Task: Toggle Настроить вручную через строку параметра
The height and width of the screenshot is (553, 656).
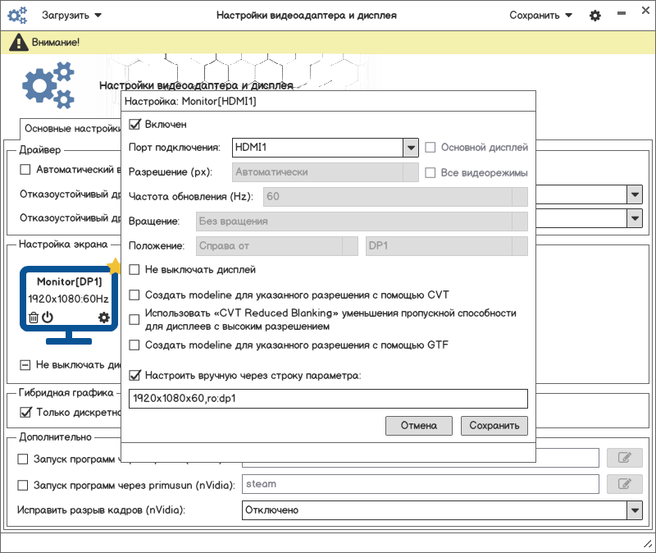Action: [134, 375]
